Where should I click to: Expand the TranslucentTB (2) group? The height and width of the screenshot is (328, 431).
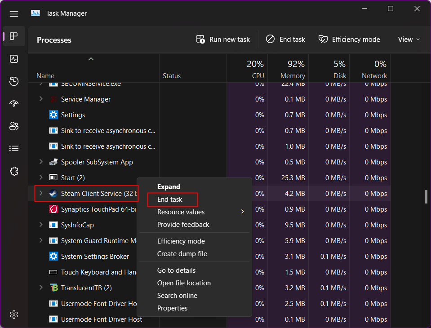pos(41,288)
